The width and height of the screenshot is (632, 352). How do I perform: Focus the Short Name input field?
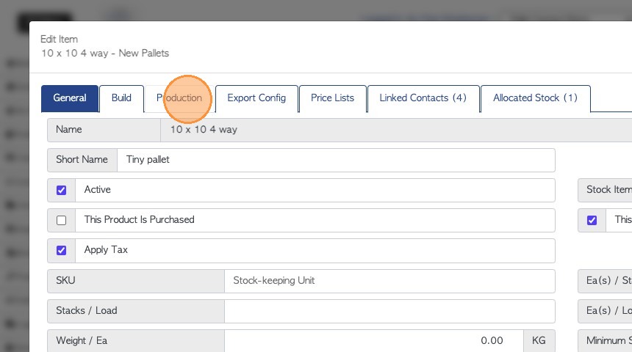pyautogui.click(x=335, y=160)
